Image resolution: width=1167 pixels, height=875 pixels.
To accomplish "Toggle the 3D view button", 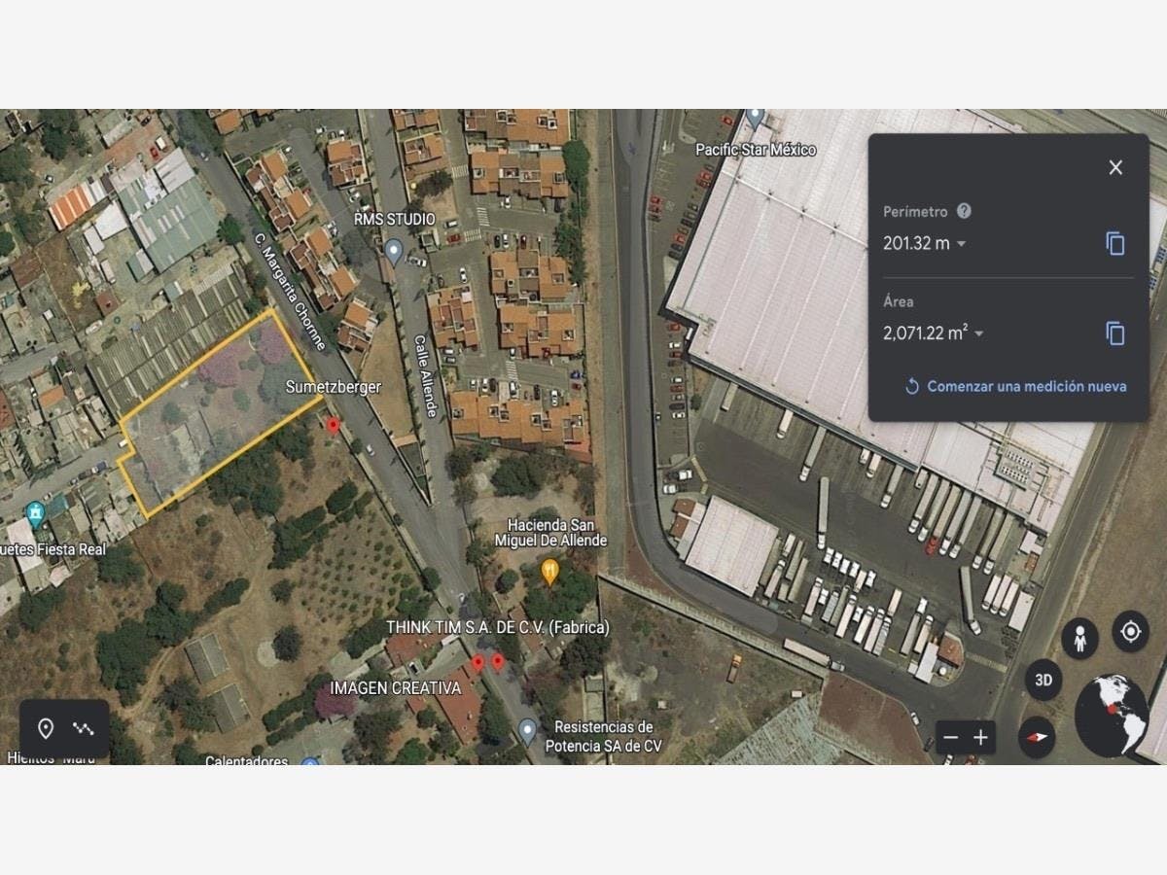I will [1043, 680].
